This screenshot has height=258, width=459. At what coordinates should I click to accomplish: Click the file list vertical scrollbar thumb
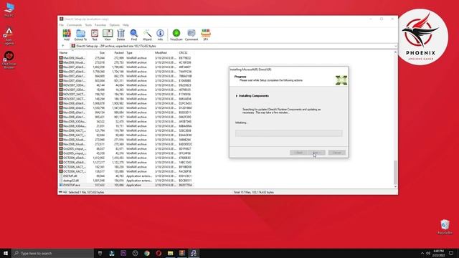[x=395, y=172]
